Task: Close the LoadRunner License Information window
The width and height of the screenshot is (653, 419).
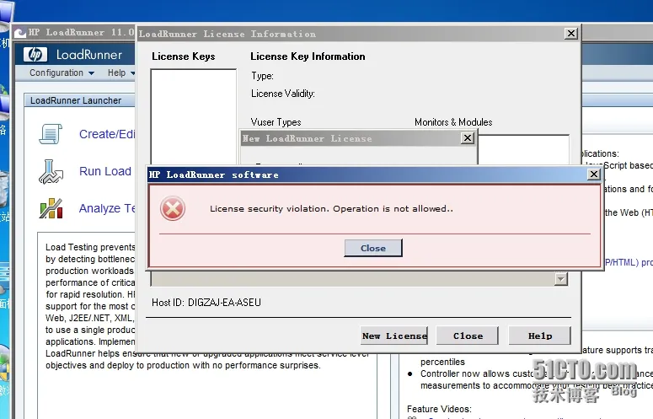Action: (571, 34)
